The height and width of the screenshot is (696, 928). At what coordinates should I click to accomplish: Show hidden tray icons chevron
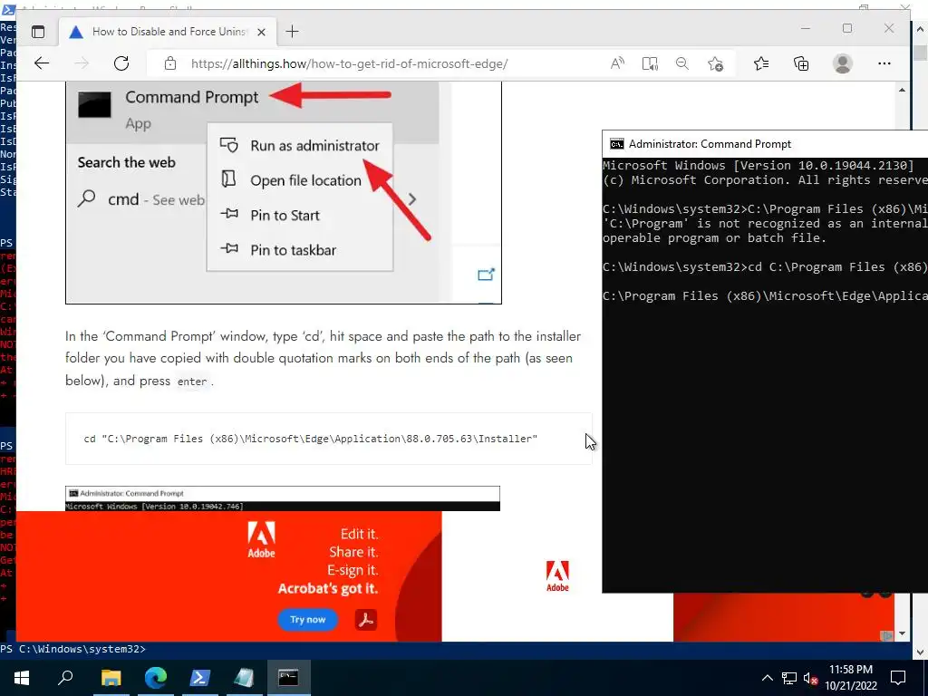(x=767, y=678)
